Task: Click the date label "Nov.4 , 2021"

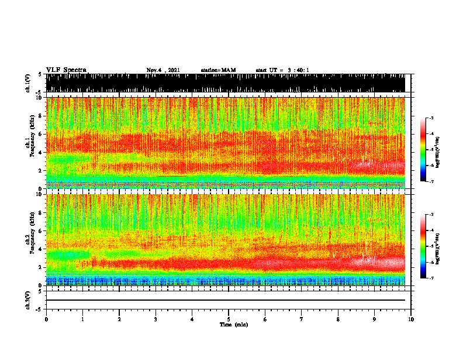Action: 163,70
